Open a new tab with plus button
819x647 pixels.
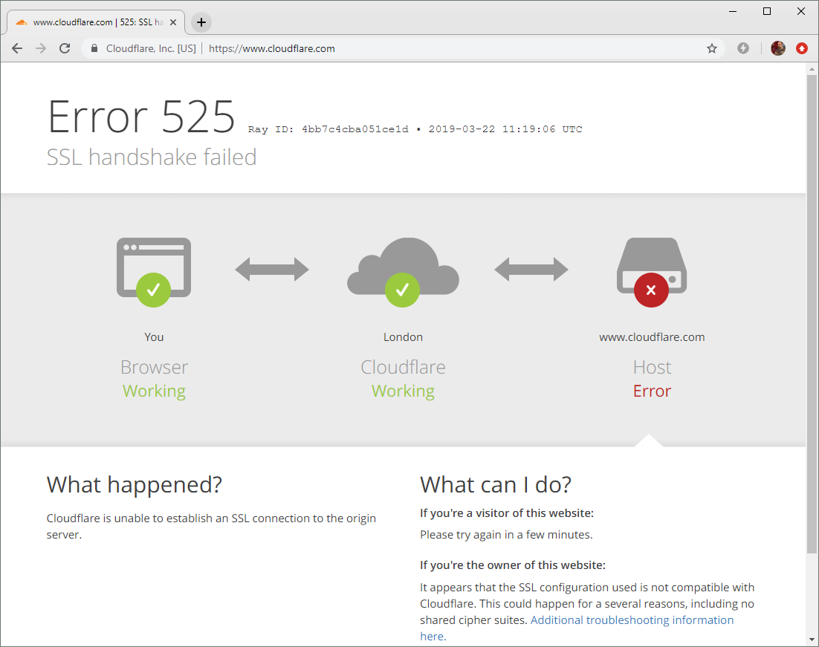click(x=201, y=22)
